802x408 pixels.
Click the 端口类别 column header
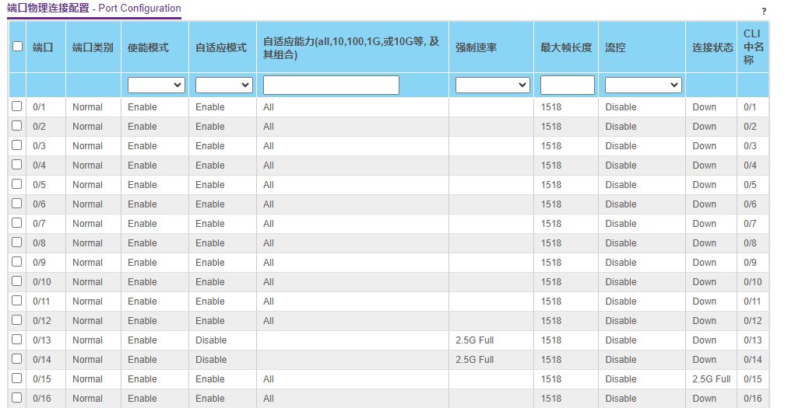93,47
